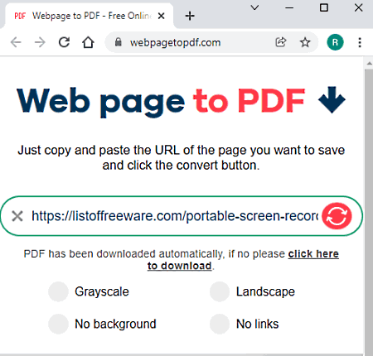
Task: Open a new browser tab
Action: click(x=190, y=16)
